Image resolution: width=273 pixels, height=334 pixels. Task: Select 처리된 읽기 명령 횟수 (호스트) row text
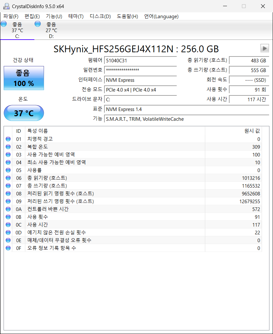pos(61,193)
